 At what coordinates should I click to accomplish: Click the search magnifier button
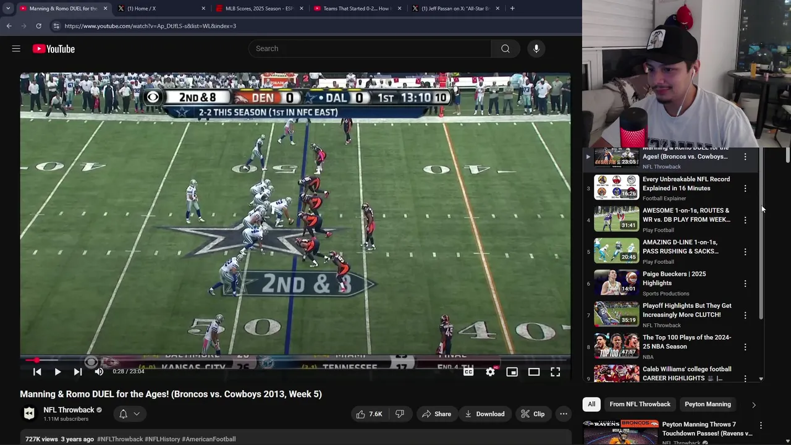(x=505, y=49)
